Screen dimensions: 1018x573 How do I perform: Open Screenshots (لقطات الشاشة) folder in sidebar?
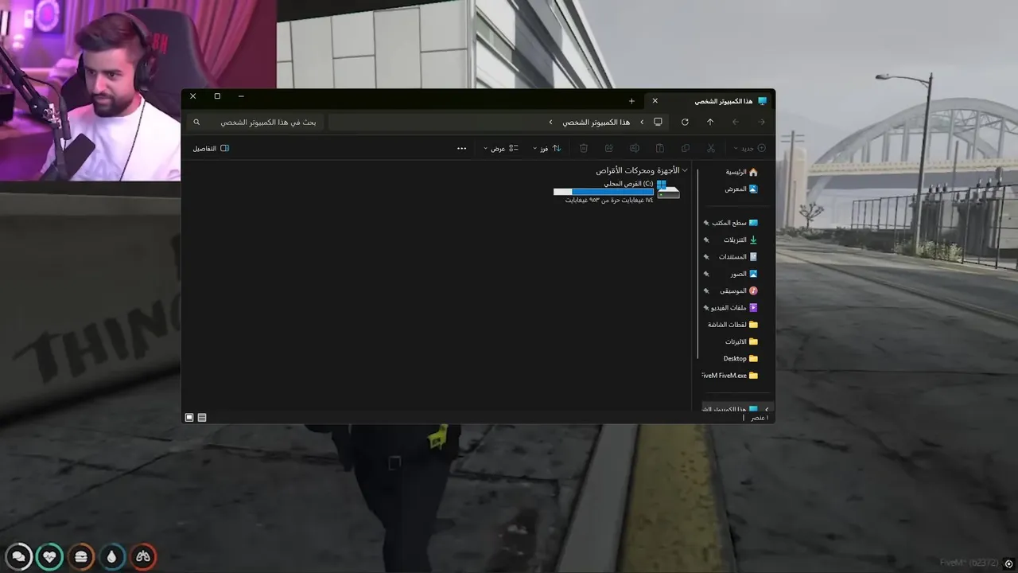[x=732, y=325]
